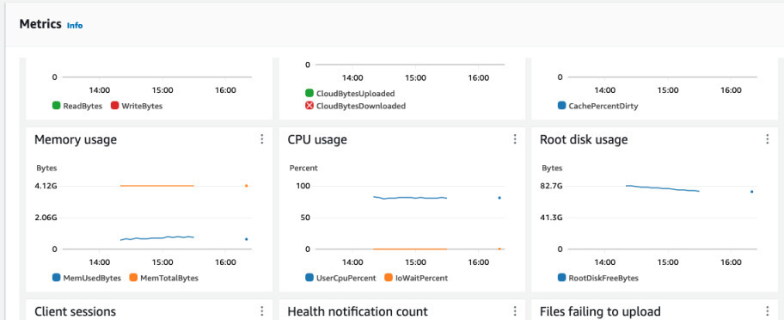Image resolution: width=784 pixels, height=320 pixels.
Task: Click the Root disk usage title
Action: coord(584,139)
